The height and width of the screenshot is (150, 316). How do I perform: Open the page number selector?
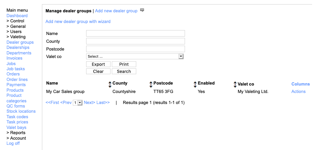pos(78,103)
